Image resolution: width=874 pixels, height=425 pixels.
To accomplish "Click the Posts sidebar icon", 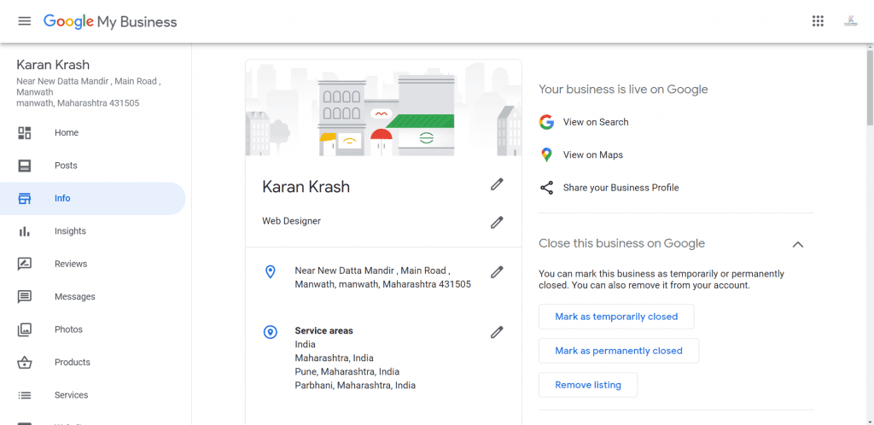I will [x=25, y=166].
